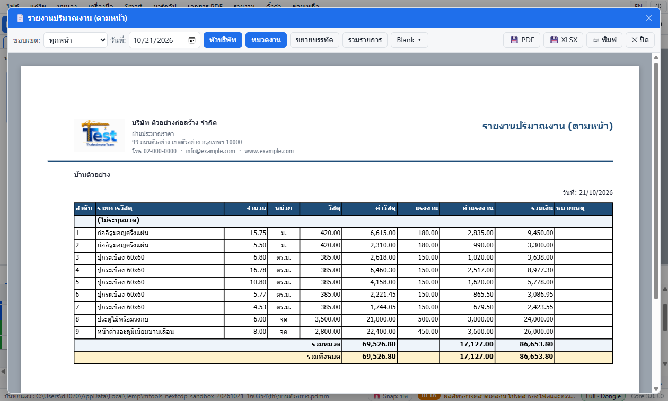The image size is (668, 401).
Task: Click the รวมทั้งหมด grand total label
Action: coord(323,357)
